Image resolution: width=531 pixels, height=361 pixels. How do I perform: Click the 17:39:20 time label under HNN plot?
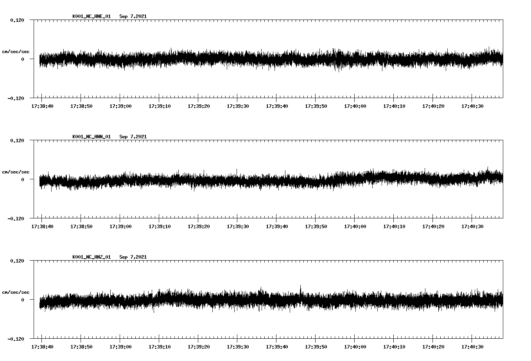pos(199,227)
